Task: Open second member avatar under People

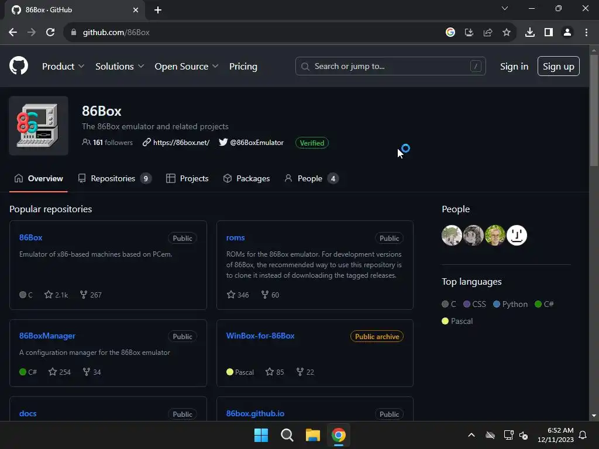Action: [473, 235]
